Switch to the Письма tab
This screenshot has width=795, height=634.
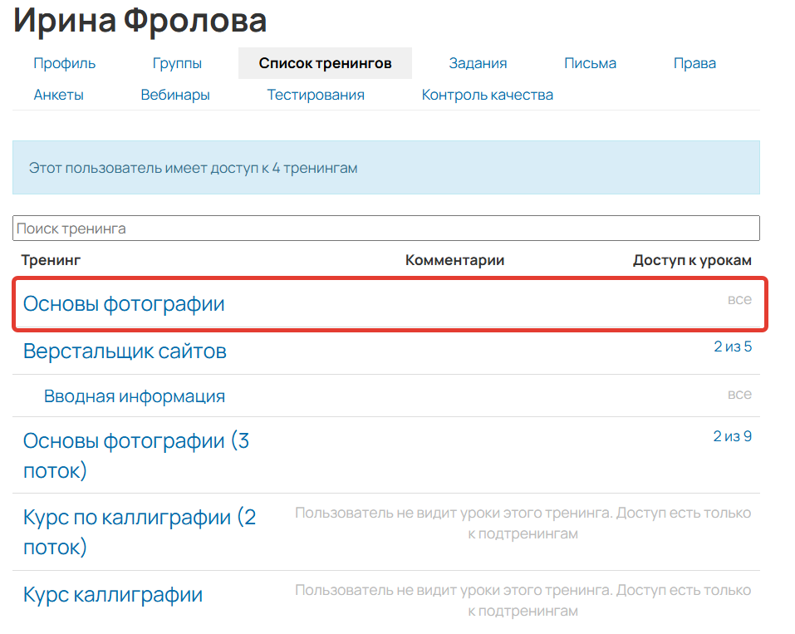pos(590,62)
